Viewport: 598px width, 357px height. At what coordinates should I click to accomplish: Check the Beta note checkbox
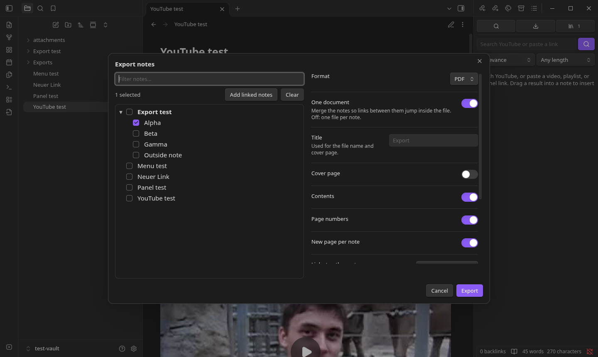(x=136, y=133)
